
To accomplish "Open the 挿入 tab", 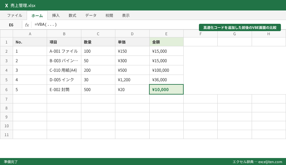I will point(56,16).
